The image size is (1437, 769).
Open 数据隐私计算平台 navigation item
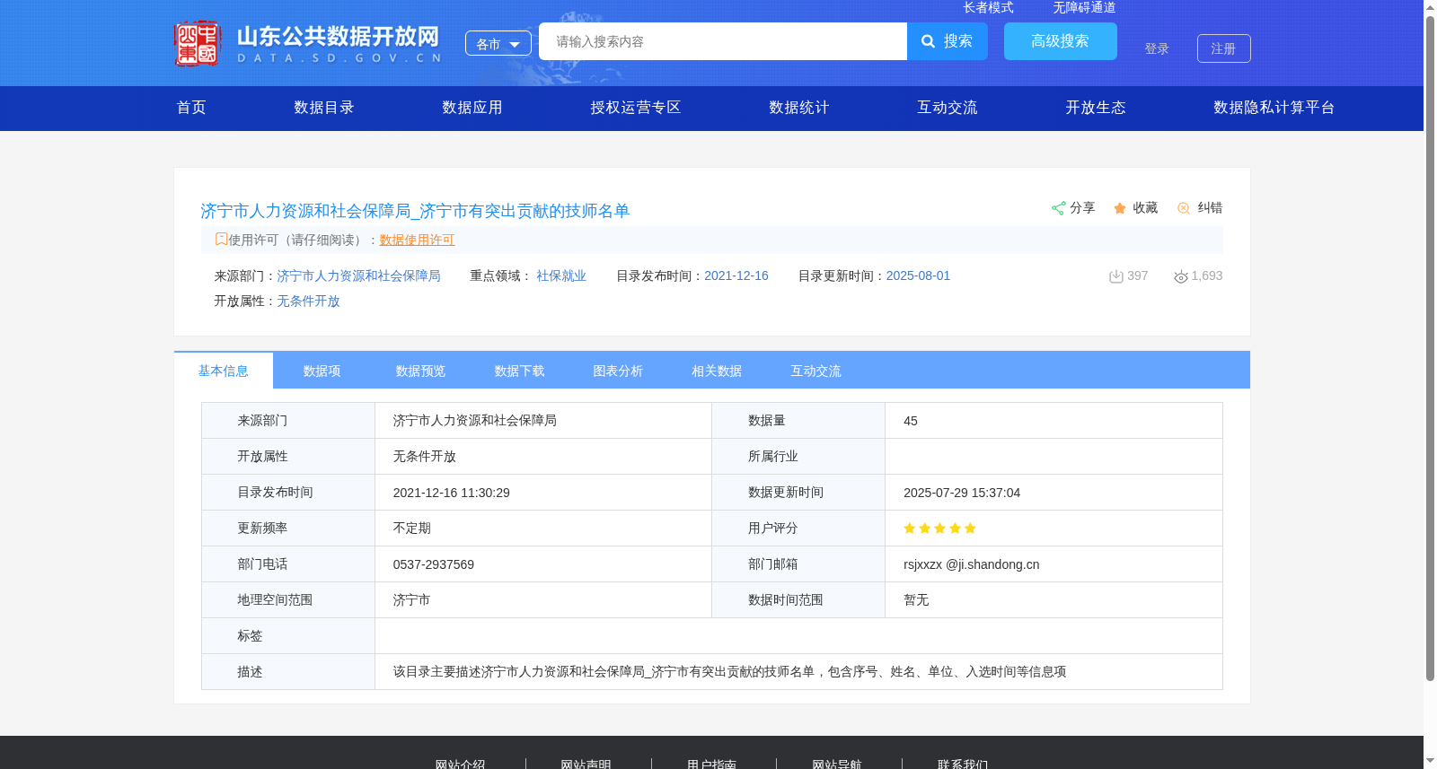[1274, 108]
